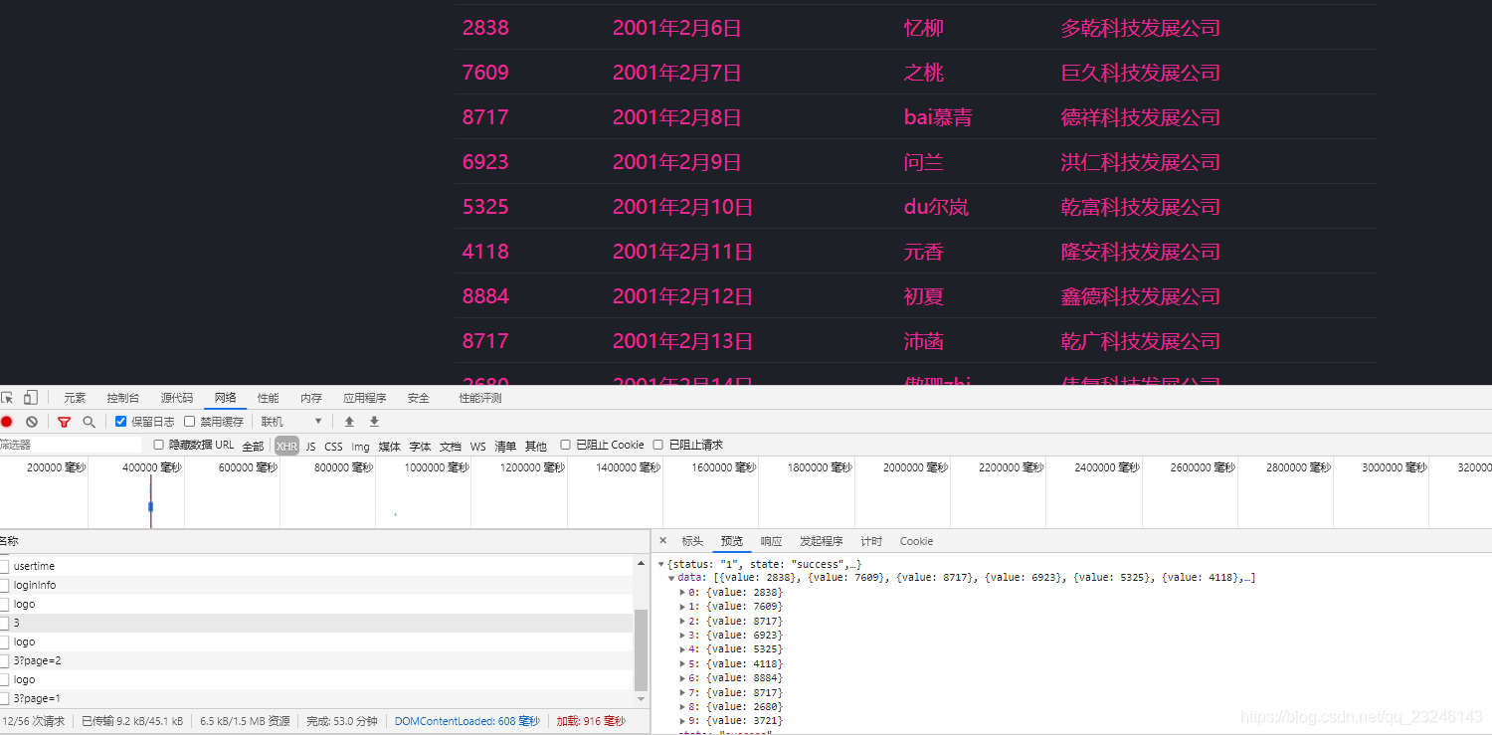
Task: Select the XHR filter type
Action: point(286,446)
